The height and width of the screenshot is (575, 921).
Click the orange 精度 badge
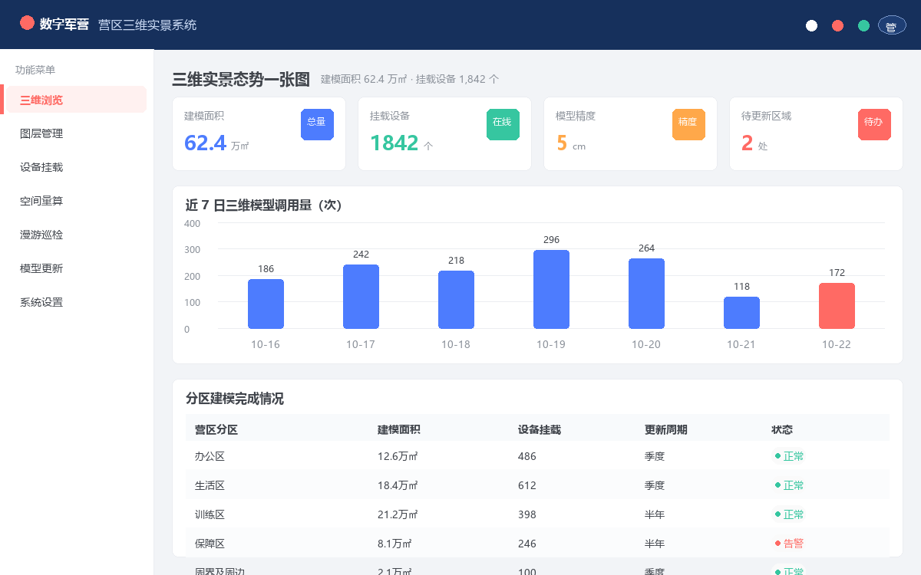pyautogui.click(x=688, y=124)
